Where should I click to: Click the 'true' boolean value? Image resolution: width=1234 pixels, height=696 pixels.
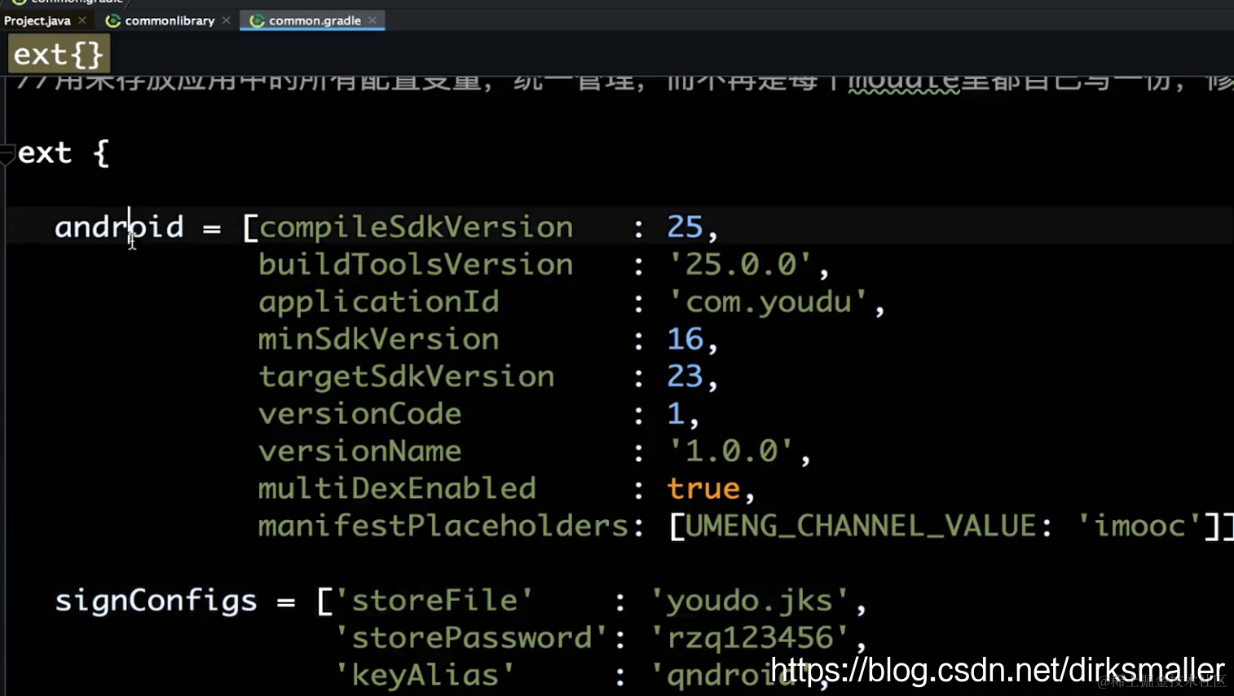coord(703,488)
